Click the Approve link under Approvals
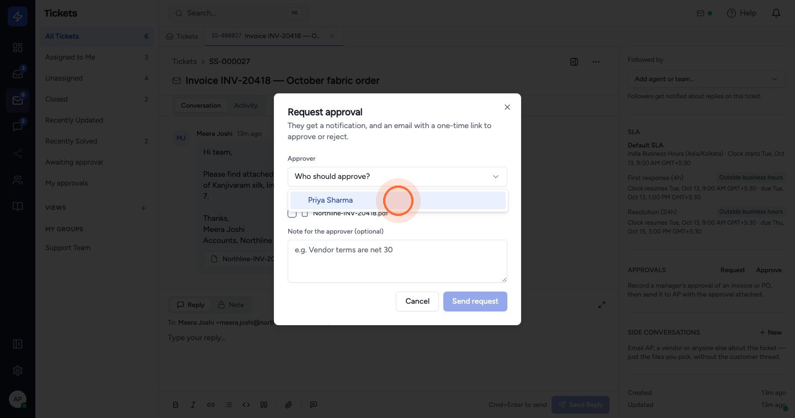The height and width of the screenshot is (418, 795). click(x=769, y=270)
